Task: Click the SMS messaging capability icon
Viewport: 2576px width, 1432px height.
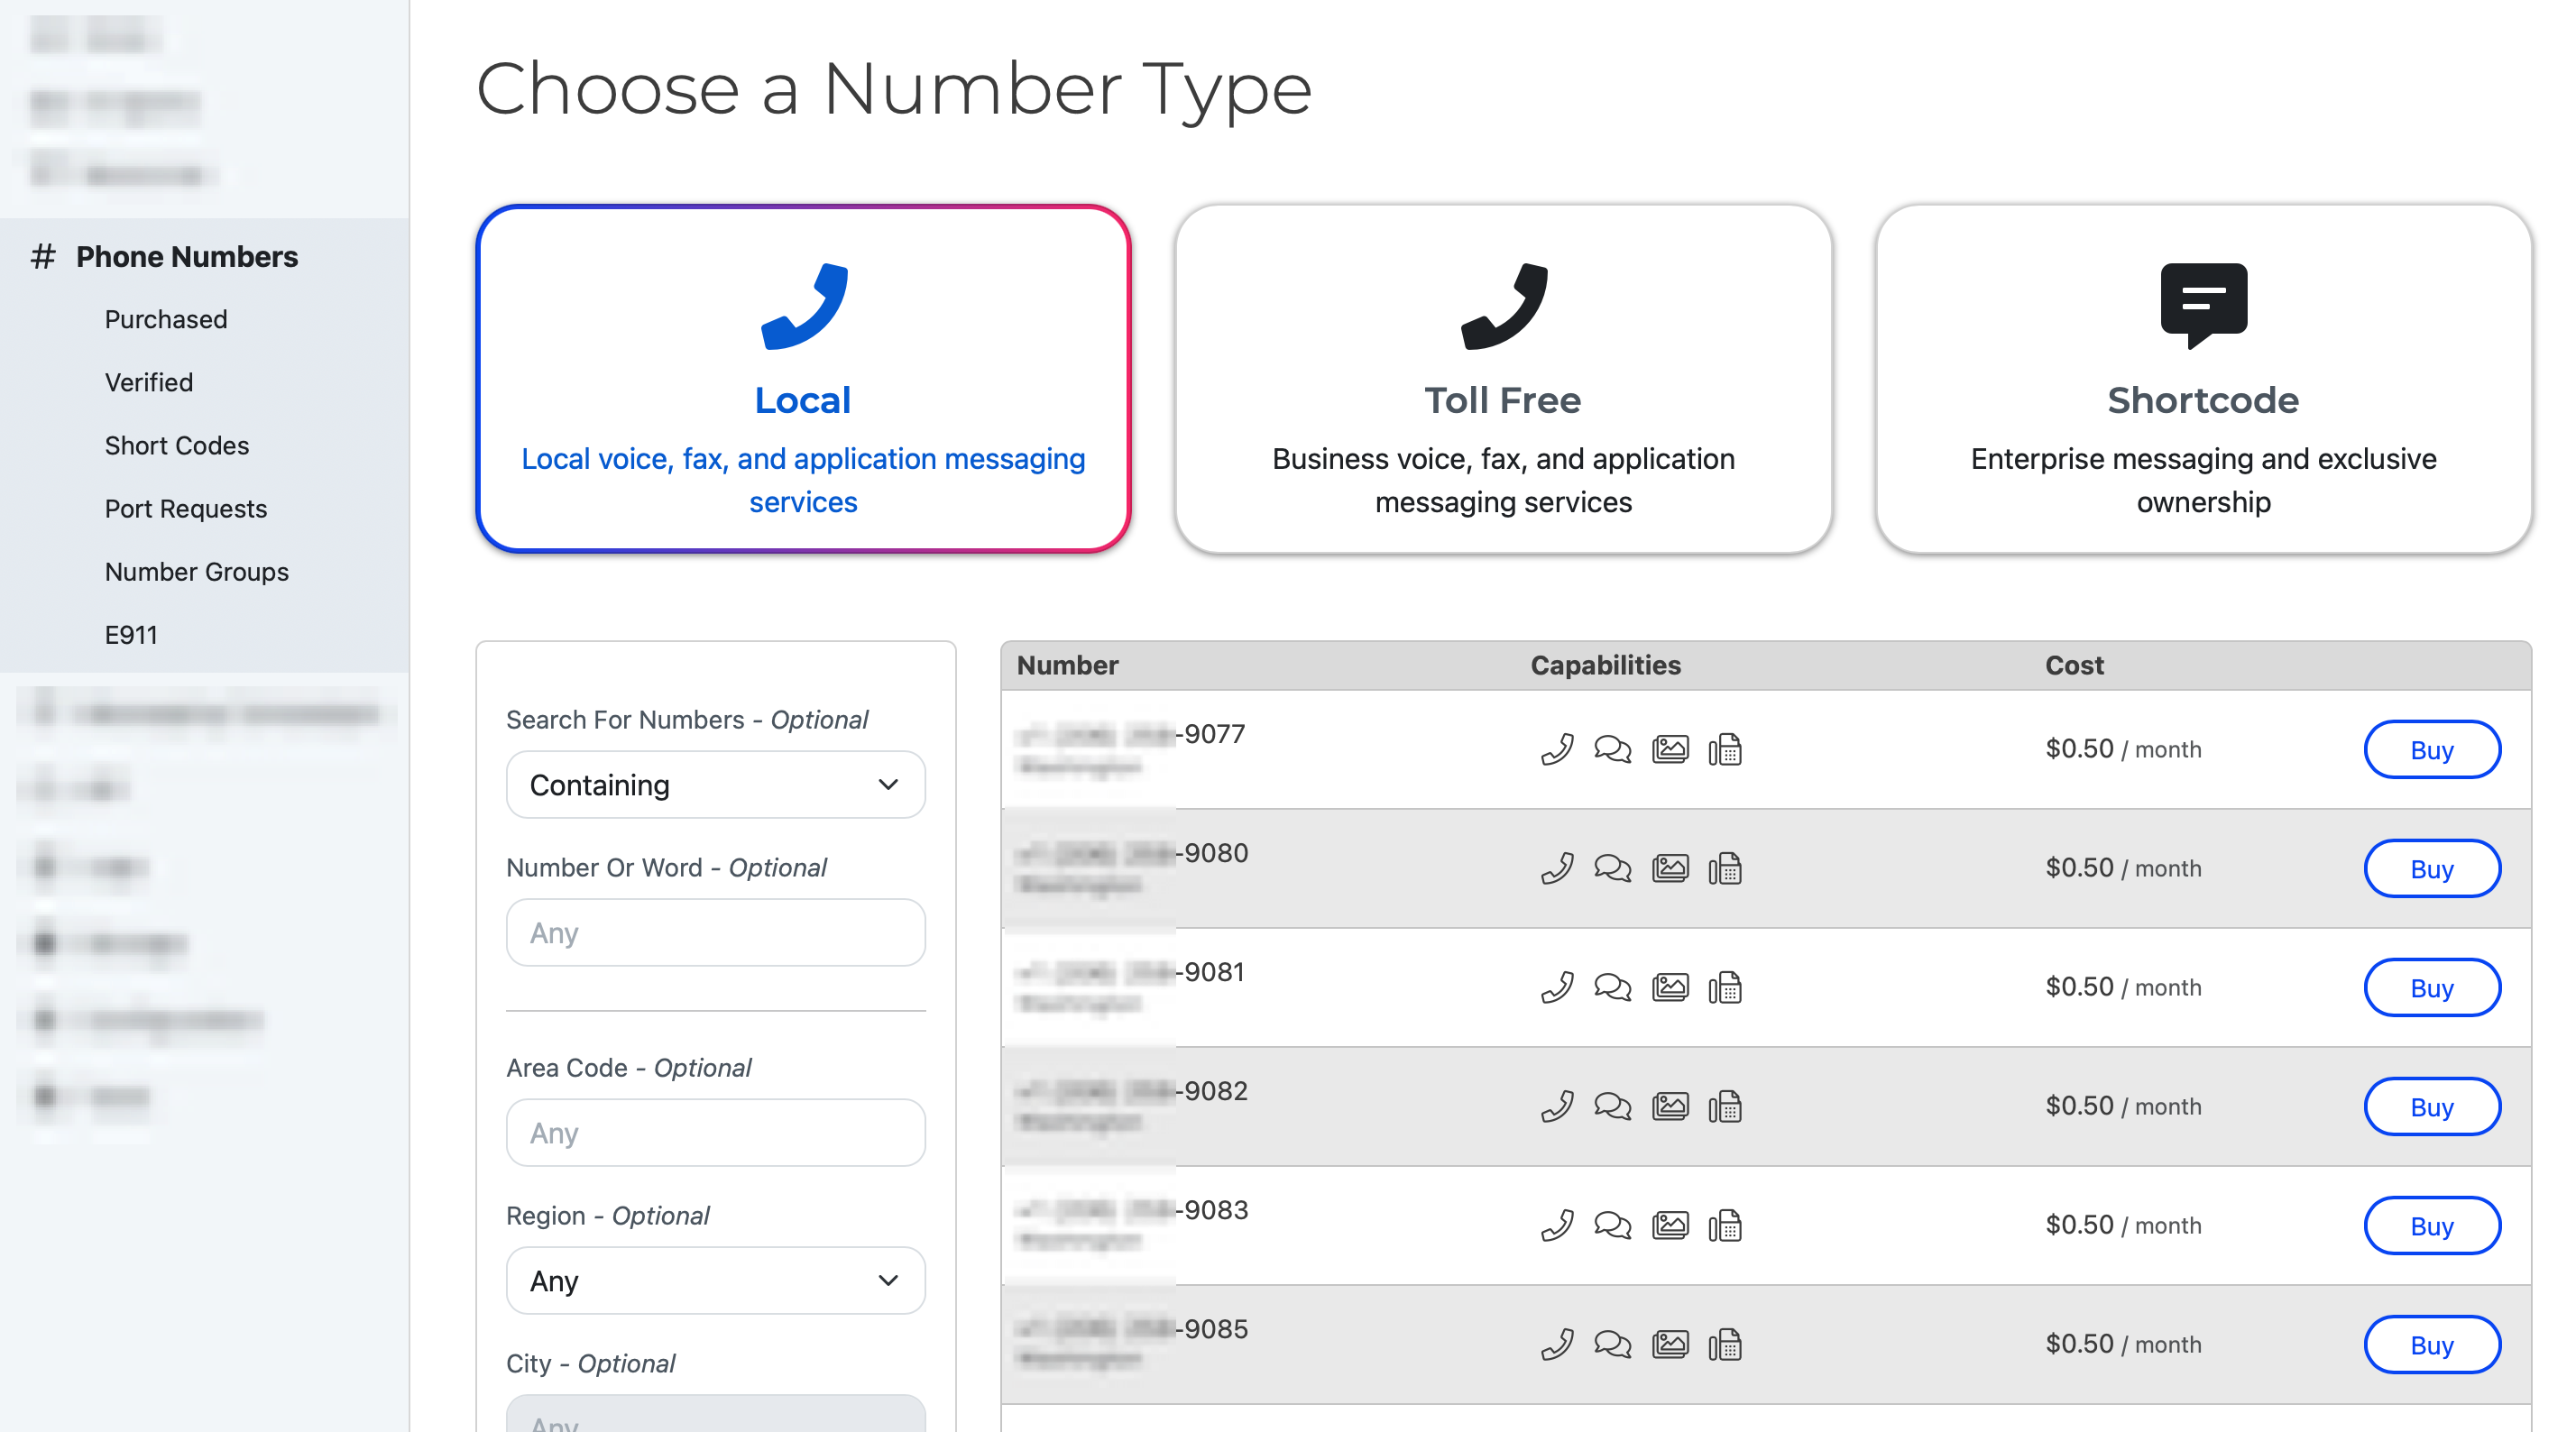Action: coord(1610,748)
